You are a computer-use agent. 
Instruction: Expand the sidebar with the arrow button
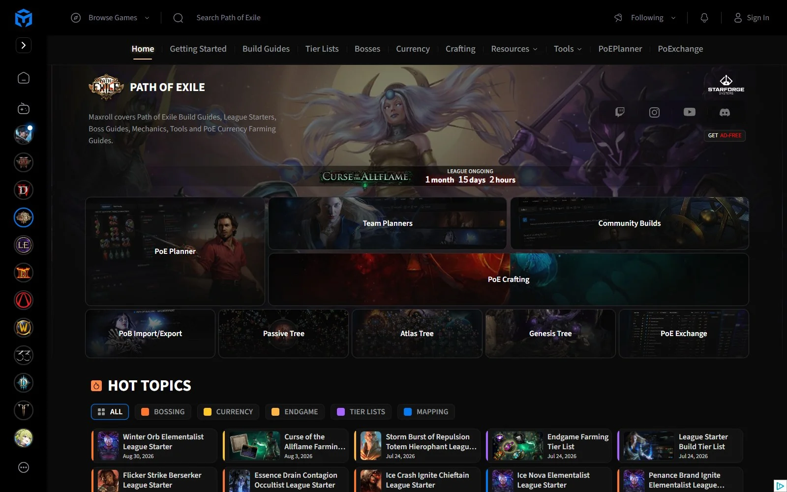[x=24, y=45]
